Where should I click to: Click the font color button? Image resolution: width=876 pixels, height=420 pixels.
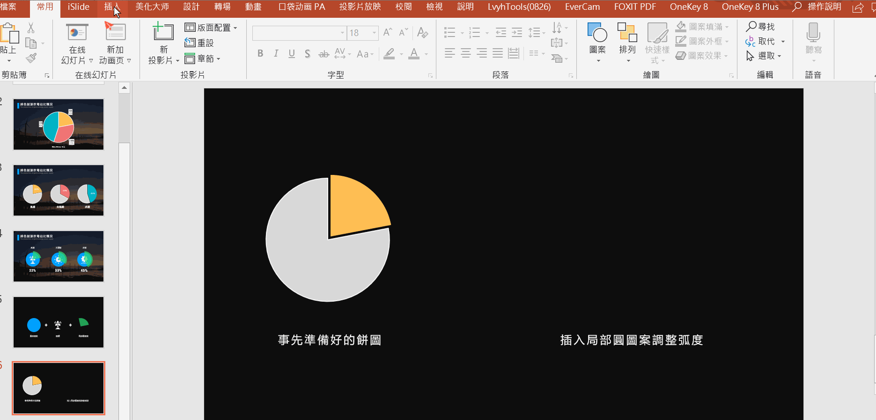click(x=414, y=54)
